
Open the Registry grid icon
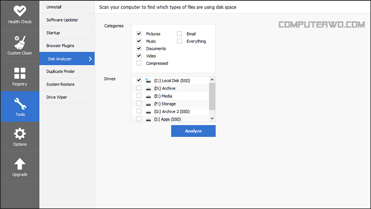(20, 73)
